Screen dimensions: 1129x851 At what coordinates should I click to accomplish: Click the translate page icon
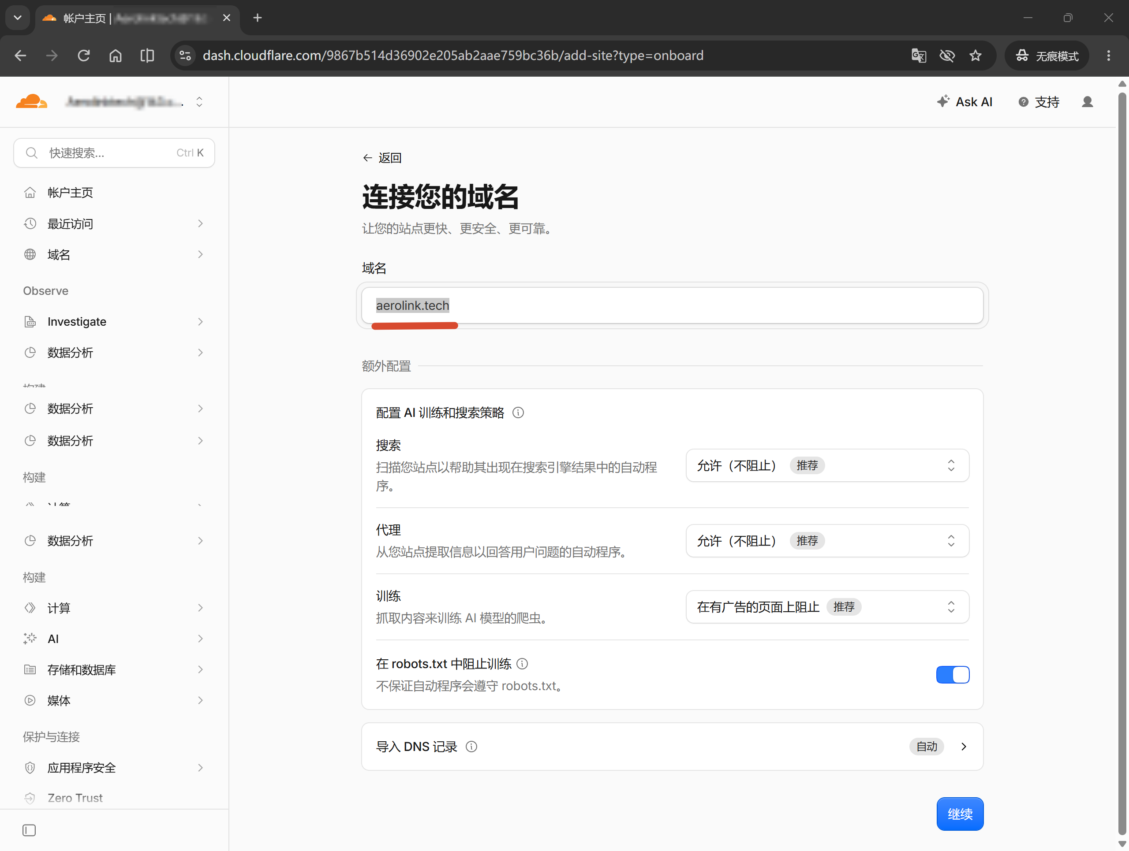[919, 56]
